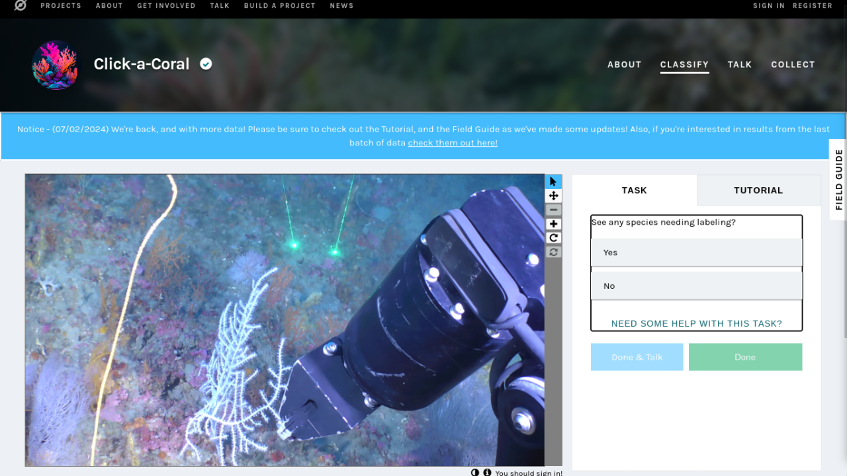Choose No for species needing labeling
Viewport: 847px width, 476px height.
coord(696,286)
